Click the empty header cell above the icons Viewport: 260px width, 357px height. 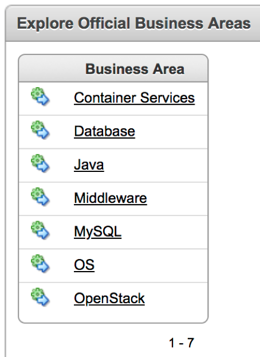coord(40,69)
